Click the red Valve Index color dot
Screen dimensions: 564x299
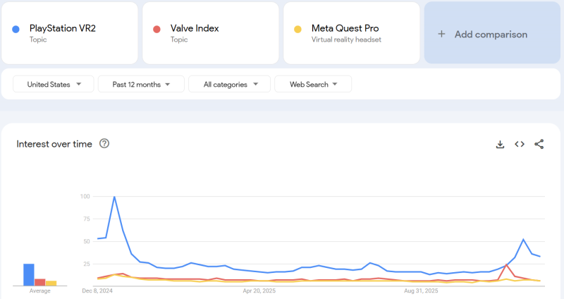[157, 29]
